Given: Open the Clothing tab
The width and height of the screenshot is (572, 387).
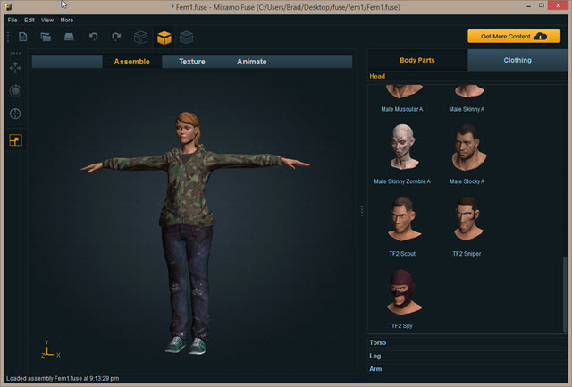Looking at the screenshot, I should (x=517, y=60).
